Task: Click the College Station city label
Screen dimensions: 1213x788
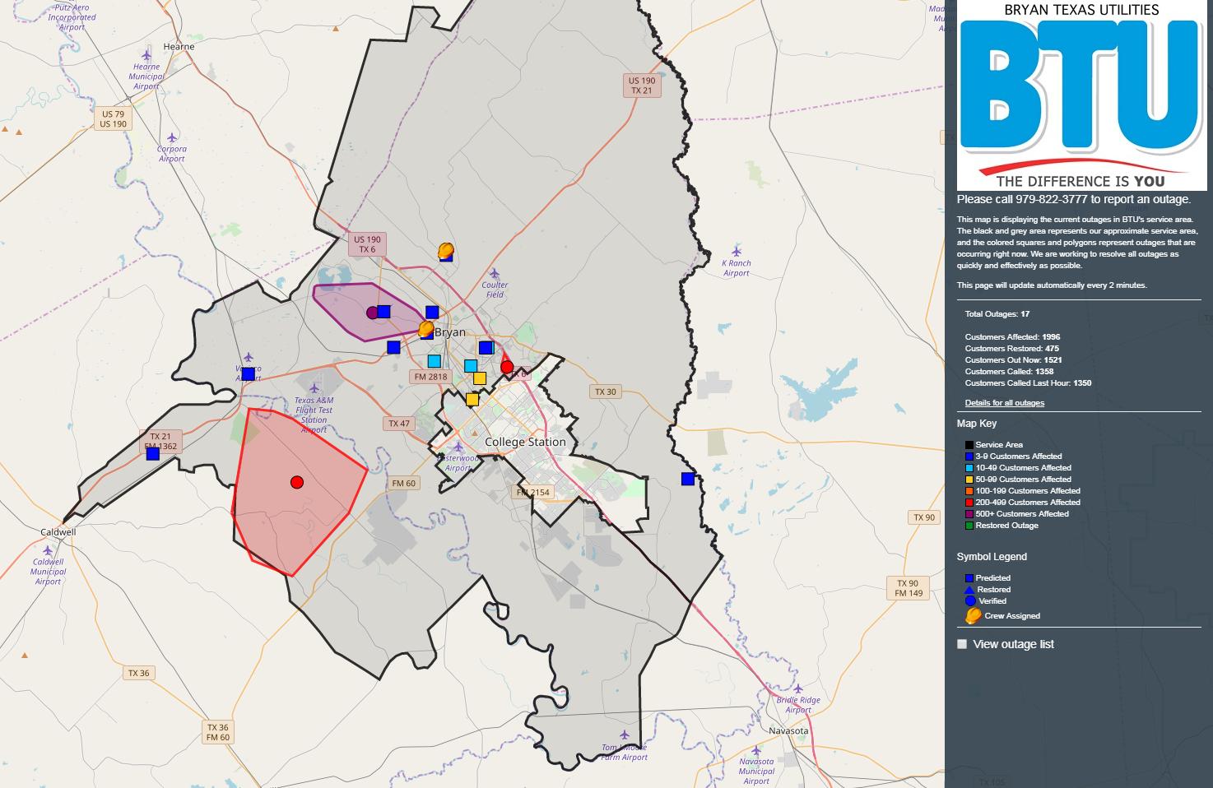Action: [525, 442]
